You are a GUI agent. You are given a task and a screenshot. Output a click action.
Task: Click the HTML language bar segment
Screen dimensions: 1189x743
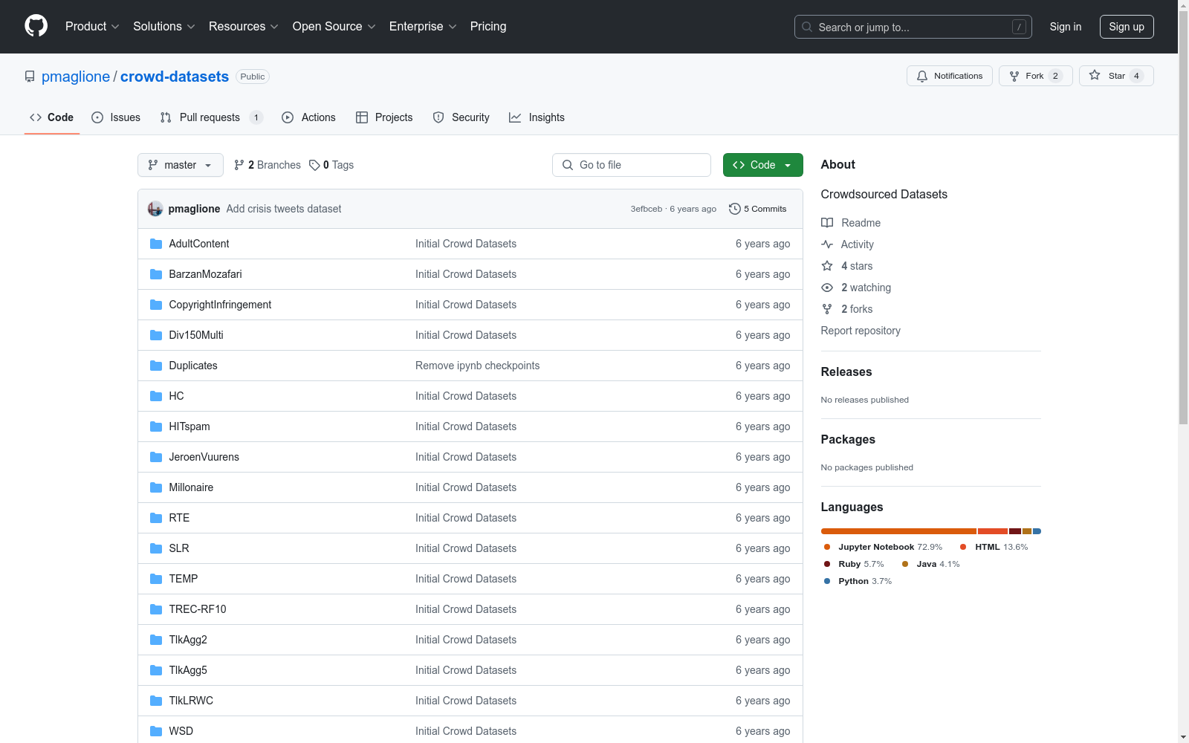tap(993, 531)
